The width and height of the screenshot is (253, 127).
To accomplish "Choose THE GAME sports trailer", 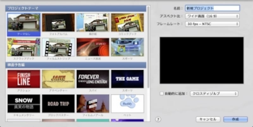I will click(x=127, y=79).
